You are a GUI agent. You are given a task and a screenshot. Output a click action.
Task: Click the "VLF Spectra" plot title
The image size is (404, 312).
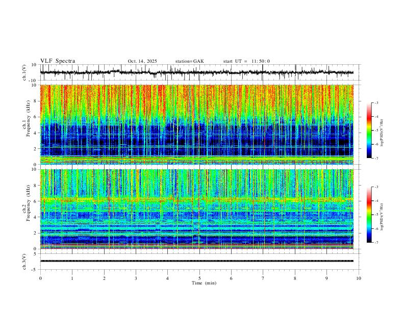tap(58, 61)
